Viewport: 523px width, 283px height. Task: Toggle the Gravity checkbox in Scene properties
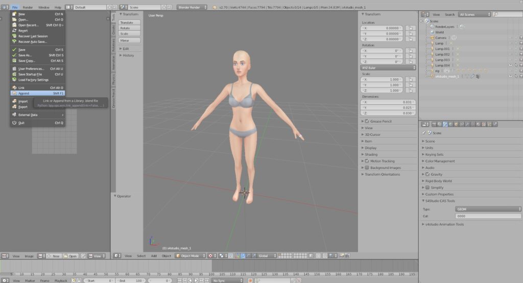[x=427, y=174]
